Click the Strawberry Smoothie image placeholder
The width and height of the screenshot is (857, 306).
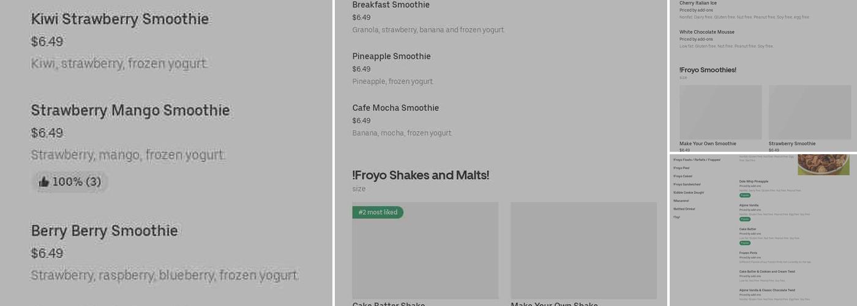[x=809, y=112]
